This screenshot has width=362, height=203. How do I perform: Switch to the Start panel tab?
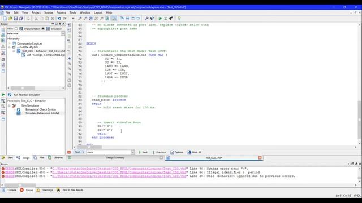(7, 158)
